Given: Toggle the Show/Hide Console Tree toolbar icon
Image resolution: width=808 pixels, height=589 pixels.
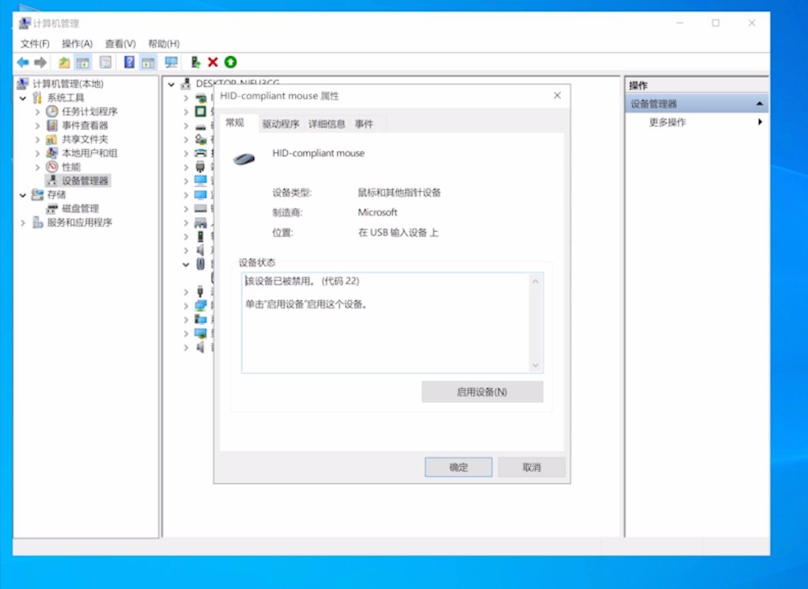Looking at the screenshot, I should point(82,63).
